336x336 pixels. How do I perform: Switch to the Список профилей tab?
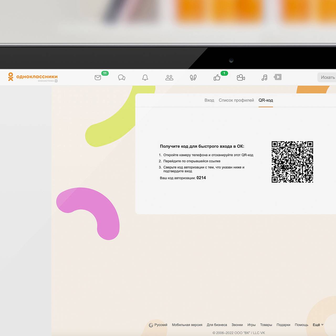(x=236, y=100)
